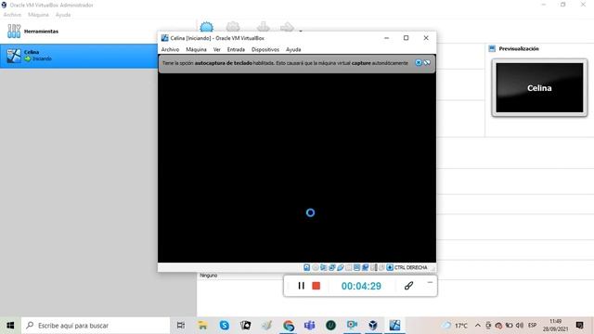This screenshot has width=594, height=334.
Task: Select the Celina virtual machine entry
Action: [79, 56]
